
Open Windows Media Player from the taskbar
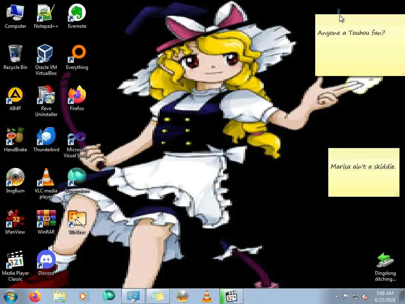(83, 296)
